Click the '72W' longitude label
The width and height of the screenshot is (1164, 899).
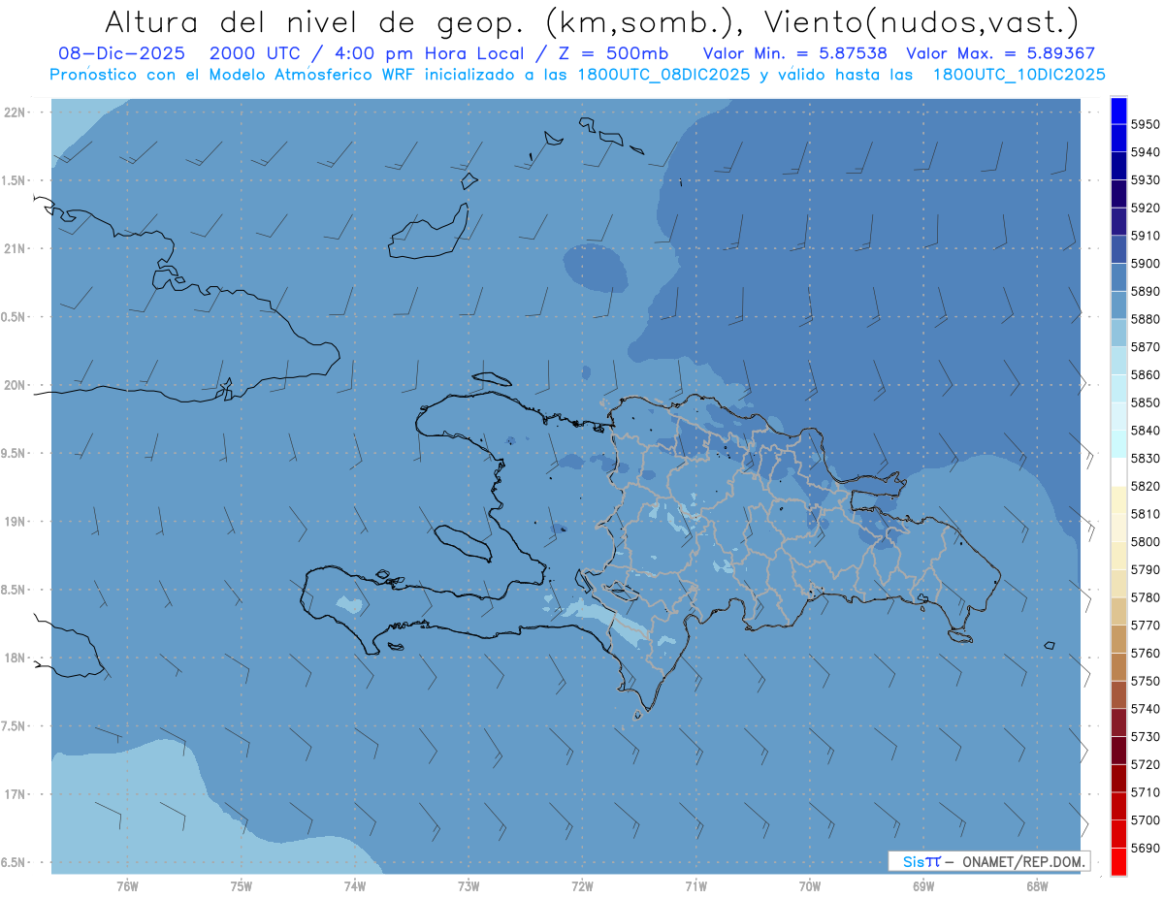(582, 886)
